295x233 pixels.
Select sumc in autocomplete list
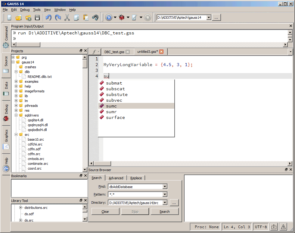pos(136,106)
